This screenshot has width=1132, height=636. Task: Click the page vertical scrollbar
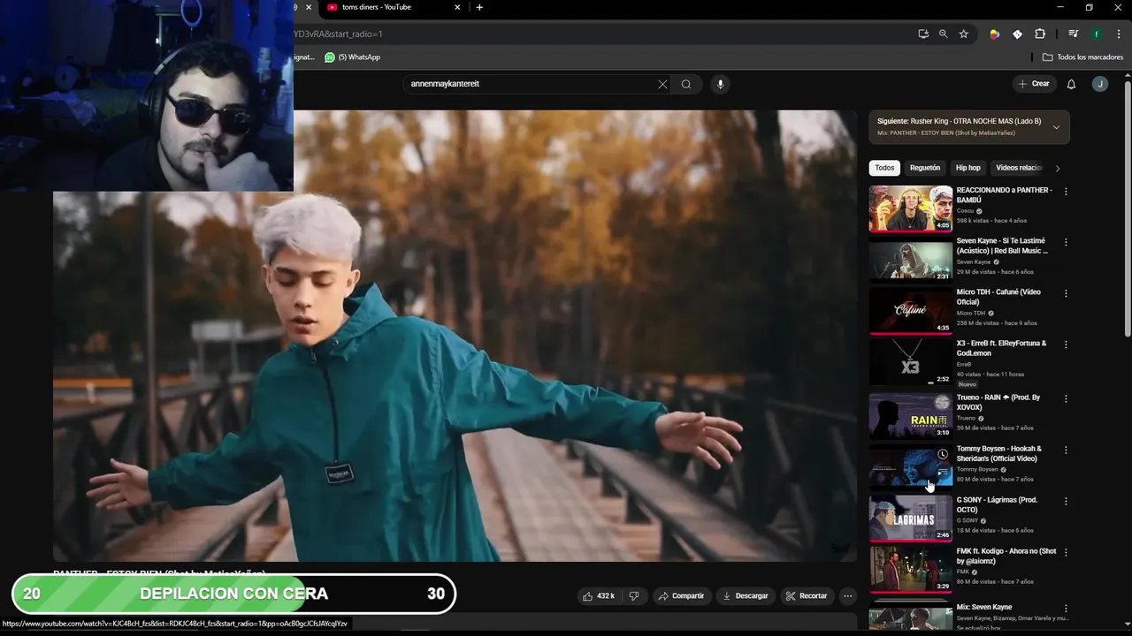click(x=1127, y=208)
